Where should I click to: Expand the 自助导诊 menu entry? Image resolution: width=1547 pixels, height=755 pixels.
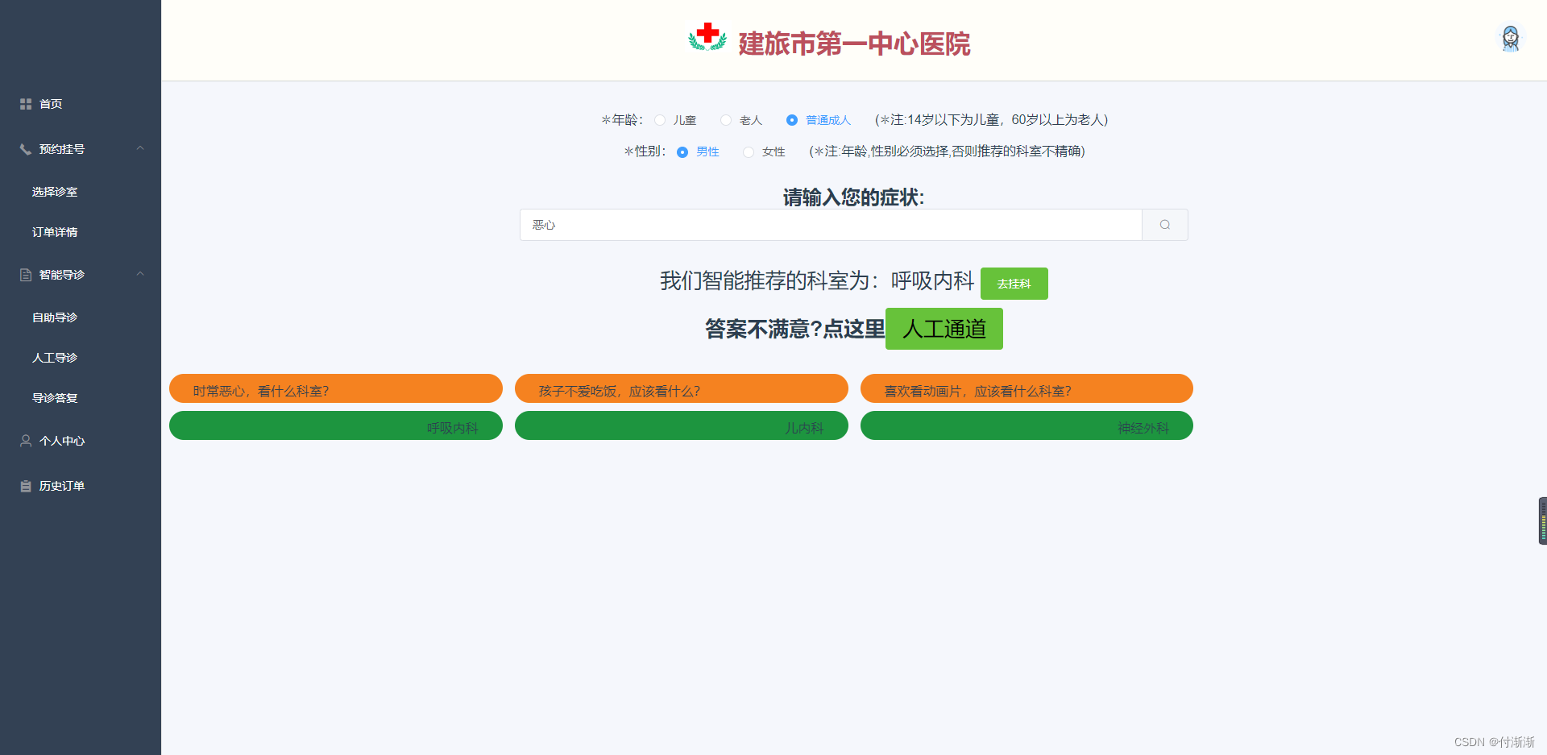tap(54, 317)
